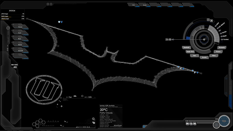Skip to the previous track
This screenshot has width=233, height=131.
[x=187, y=123]
